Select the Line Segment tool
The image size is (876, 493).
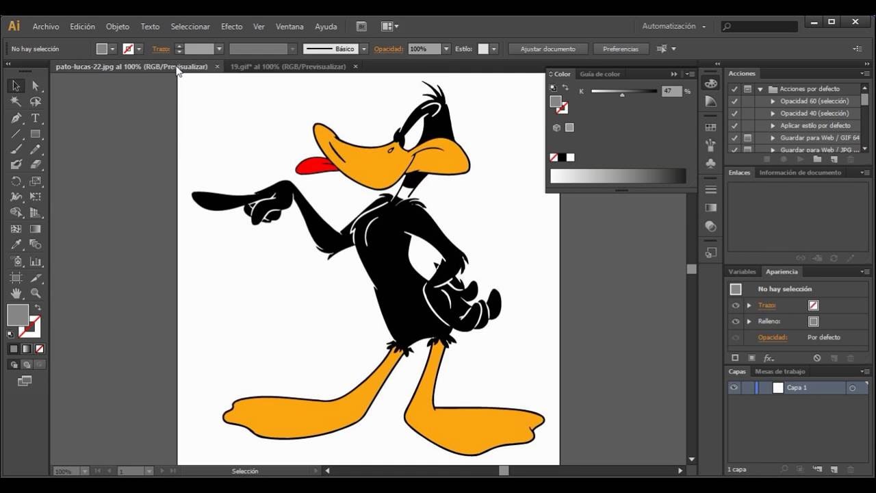pos(16,134)
